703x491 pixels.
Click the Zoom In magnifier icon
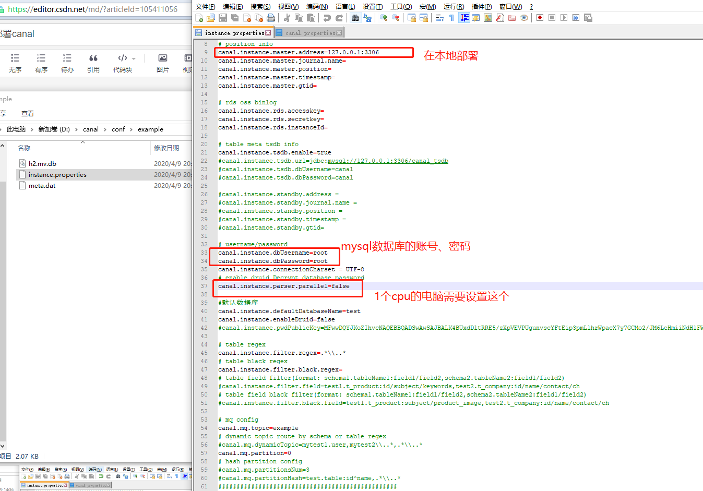(383, 18)
